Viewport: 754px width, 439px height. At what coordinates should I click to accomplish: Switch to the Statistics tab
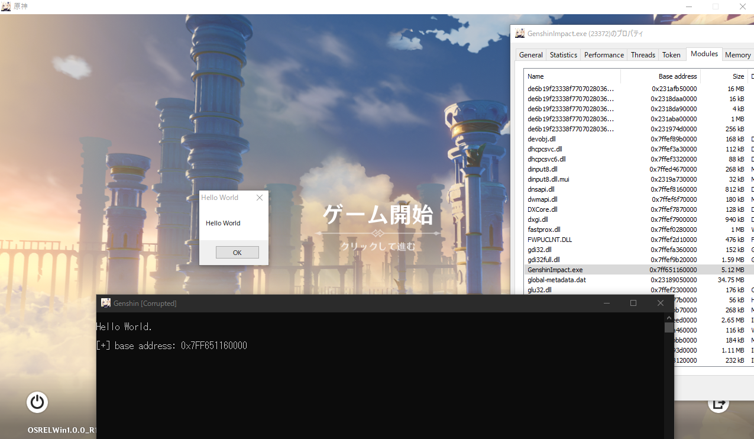coord(563,55)
